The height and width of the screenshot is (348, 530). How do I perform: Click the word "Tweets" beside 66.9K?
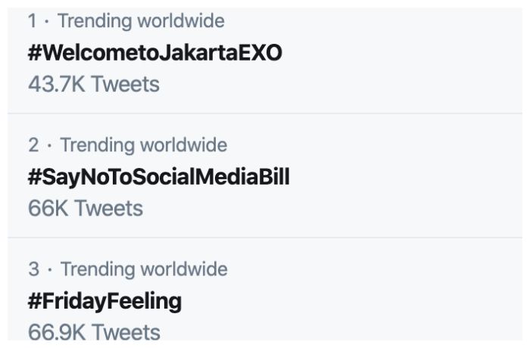tap(126, 332)
